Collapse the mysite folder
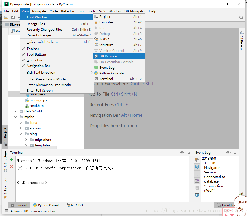The width and height of the screenshot is (247, 216). 15,117
